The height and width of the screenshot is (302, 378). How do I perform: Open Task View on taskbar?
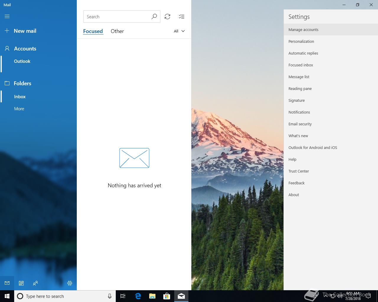click(123, 296)
